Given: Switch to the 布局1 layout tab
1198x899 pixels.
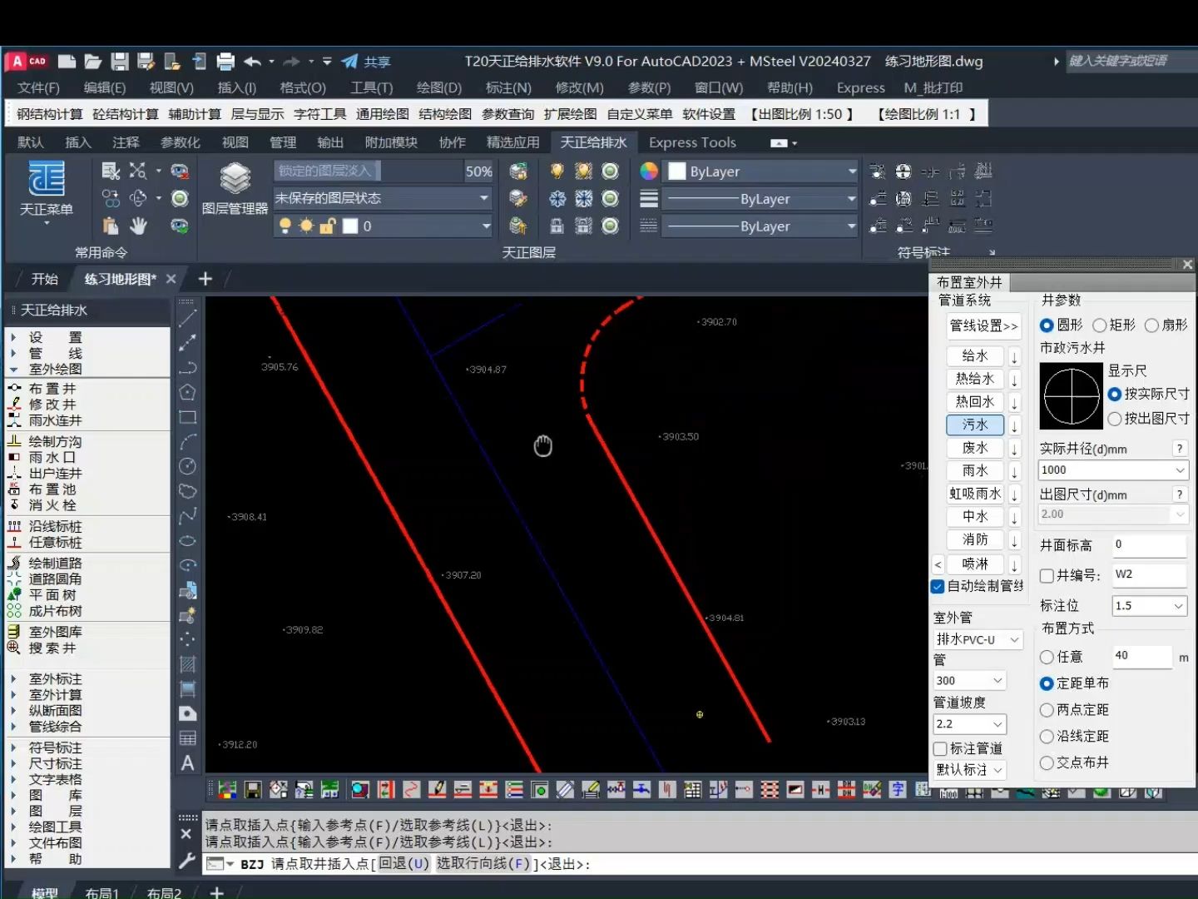Looking at the screenshot, I should [101, 892].
